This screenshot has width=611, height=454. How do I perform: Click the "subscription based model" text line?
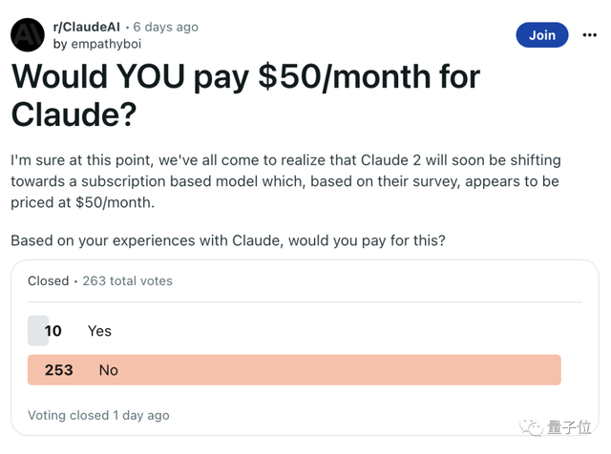285,180
